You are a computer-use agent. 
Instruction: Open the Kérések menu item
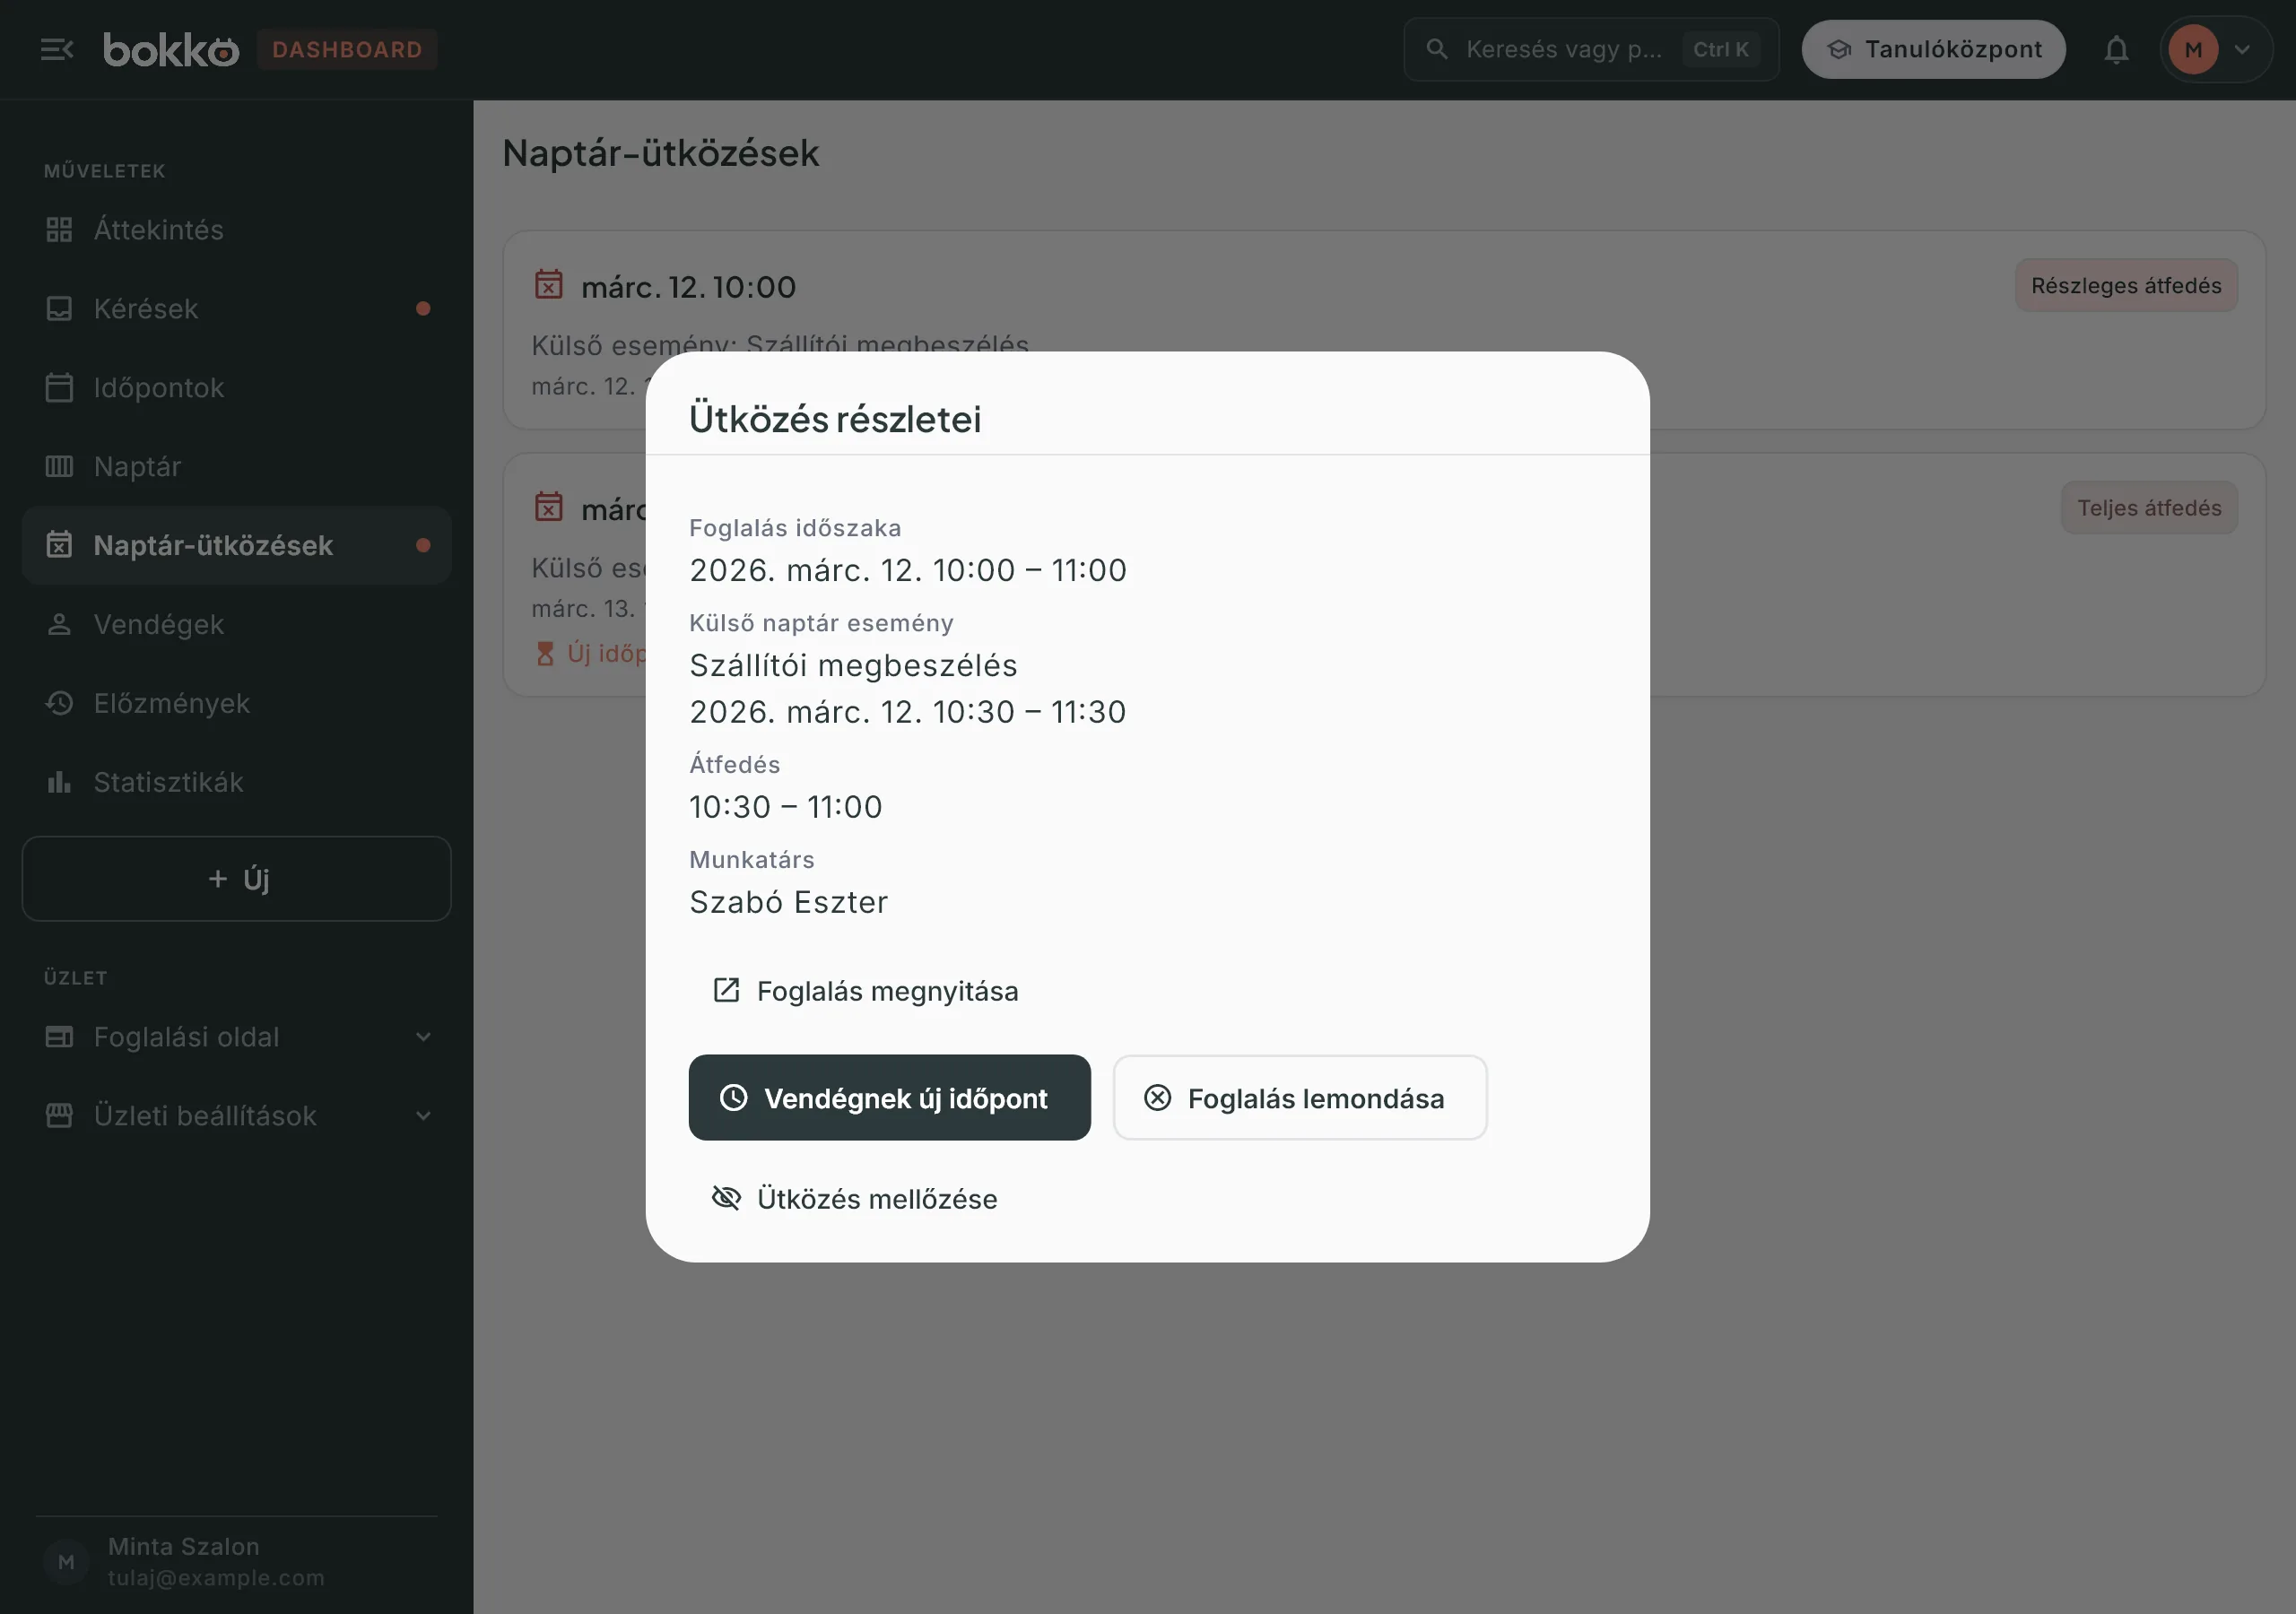[236, 308]
